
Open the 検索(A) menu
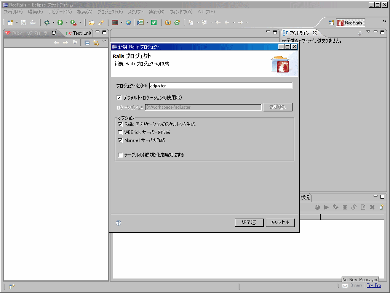point(85,12)
